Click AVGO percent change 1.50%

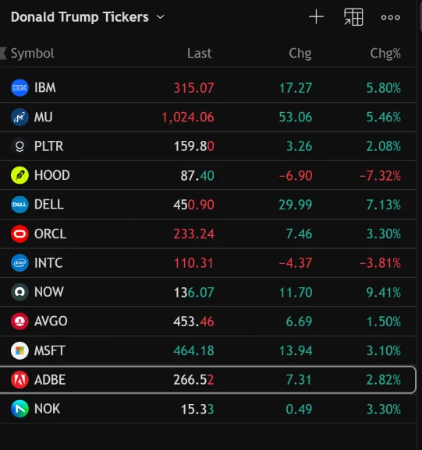click(x=384, y=322)
